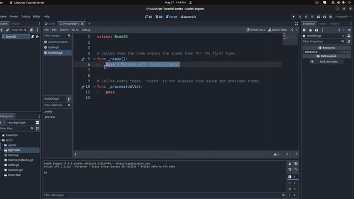This screenshot has height=199, width=354.
Task: Run the project with the play button
Action: coord(294,17)
